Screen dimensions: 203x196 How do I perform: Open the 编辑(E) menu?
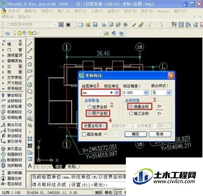click(30, 11)
